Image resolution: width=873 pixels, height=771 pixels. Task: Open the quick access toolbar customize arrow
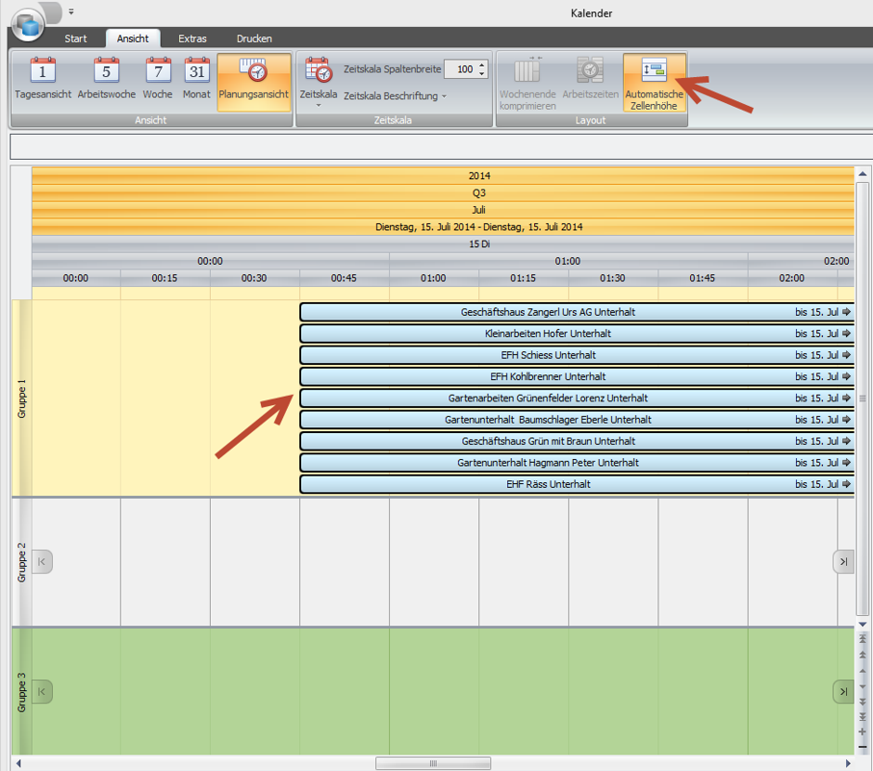(x=71, y=12)
